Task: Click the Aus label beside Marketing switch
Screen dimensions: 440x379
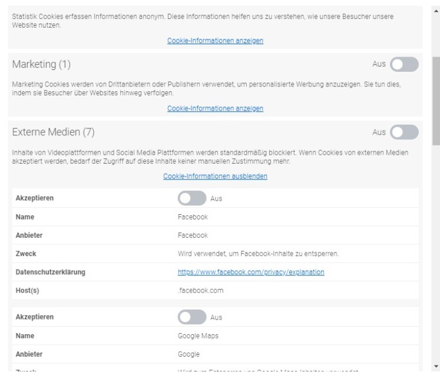Action: [378, 64]
